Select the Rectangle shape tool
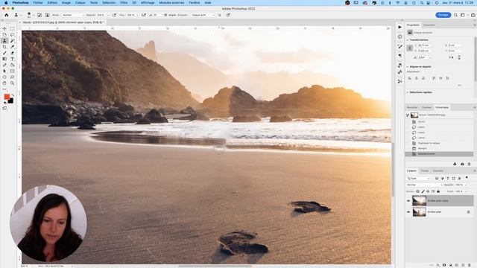The height and width of the screenshot is (268, 477). (12, 71)
